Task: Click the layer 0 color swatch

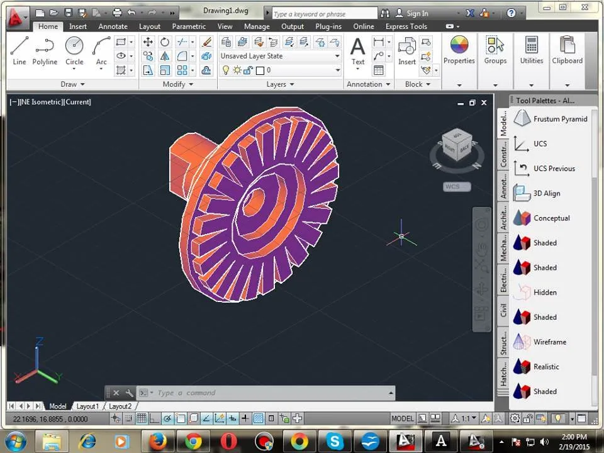Action: [260, 70]
